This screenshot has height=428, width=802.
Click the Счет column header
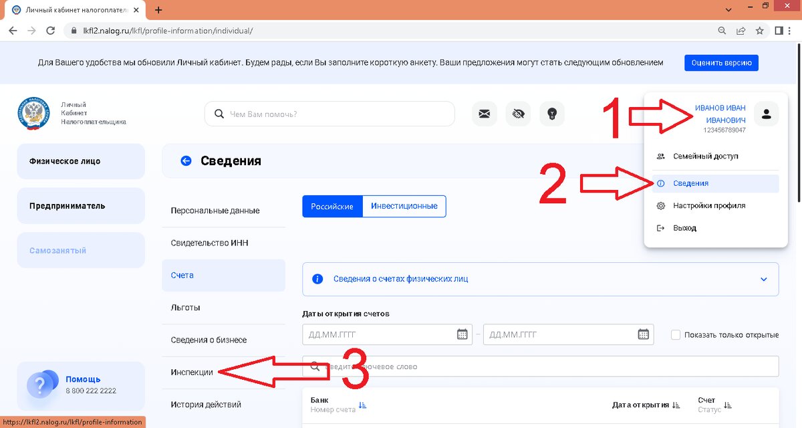[706, 400]
